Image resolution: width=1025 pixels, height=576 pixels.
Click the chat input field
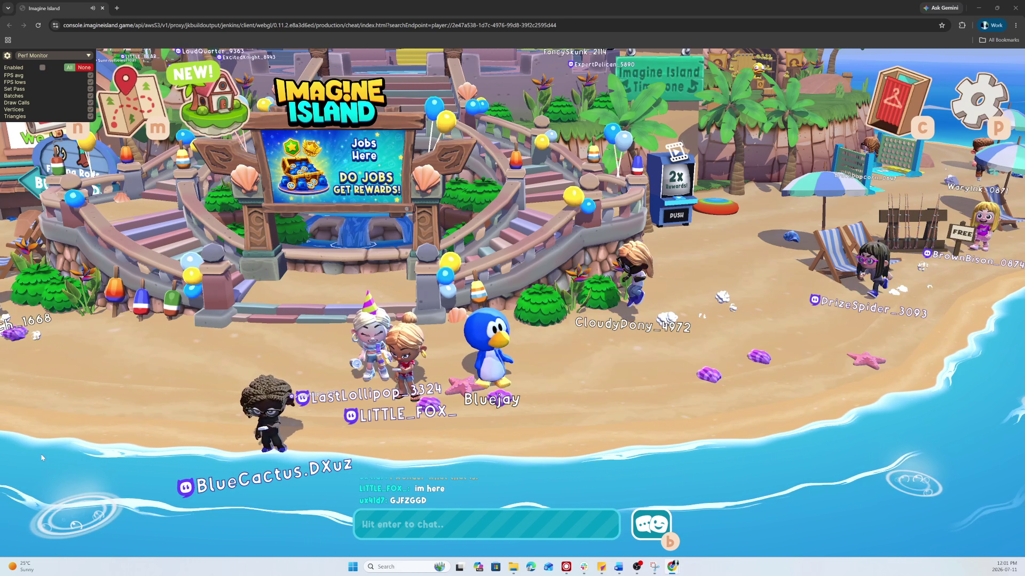click(x=486, y=524)
